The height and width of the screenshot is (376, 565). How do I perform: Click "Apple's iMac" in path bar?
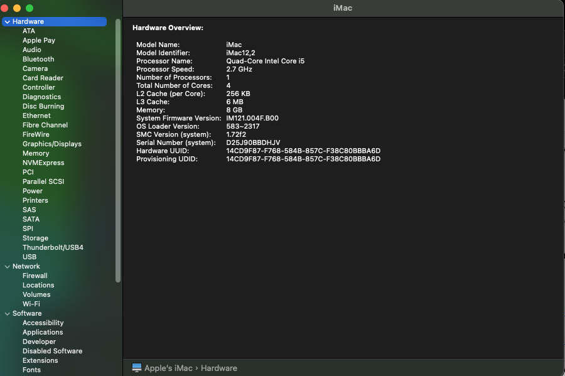[x=168, y=368]
